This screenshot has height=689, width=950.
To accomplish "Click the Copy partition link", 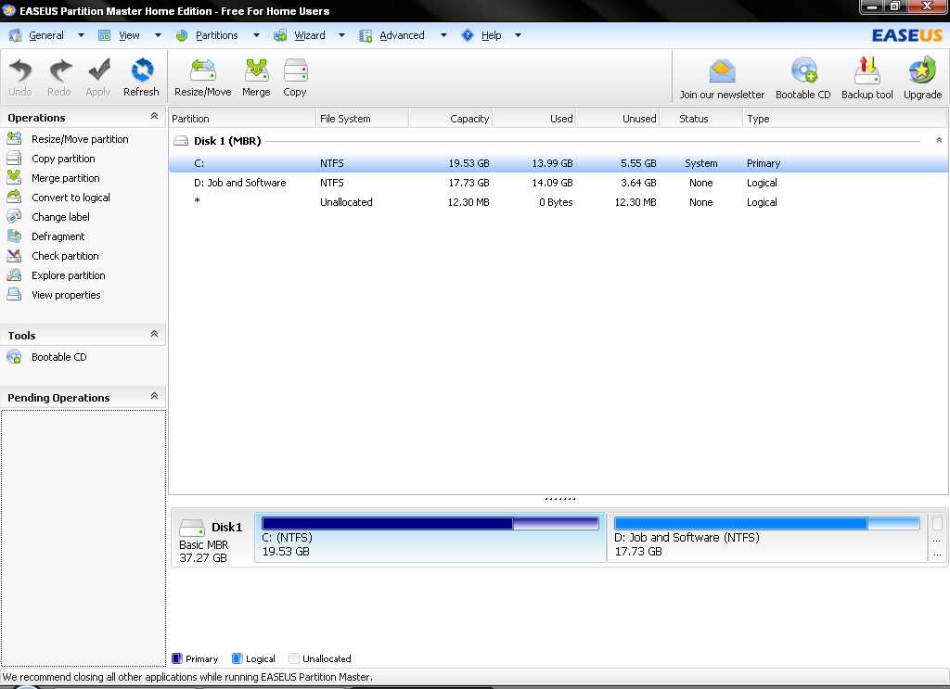I will point(63,158).
